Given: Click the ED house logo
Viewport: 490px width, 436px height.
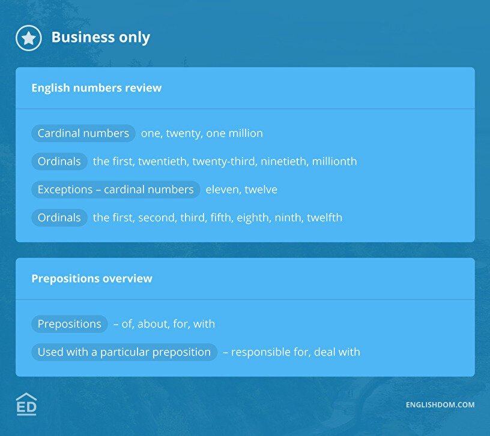Looking at the screenshot, I should point(26,404).
